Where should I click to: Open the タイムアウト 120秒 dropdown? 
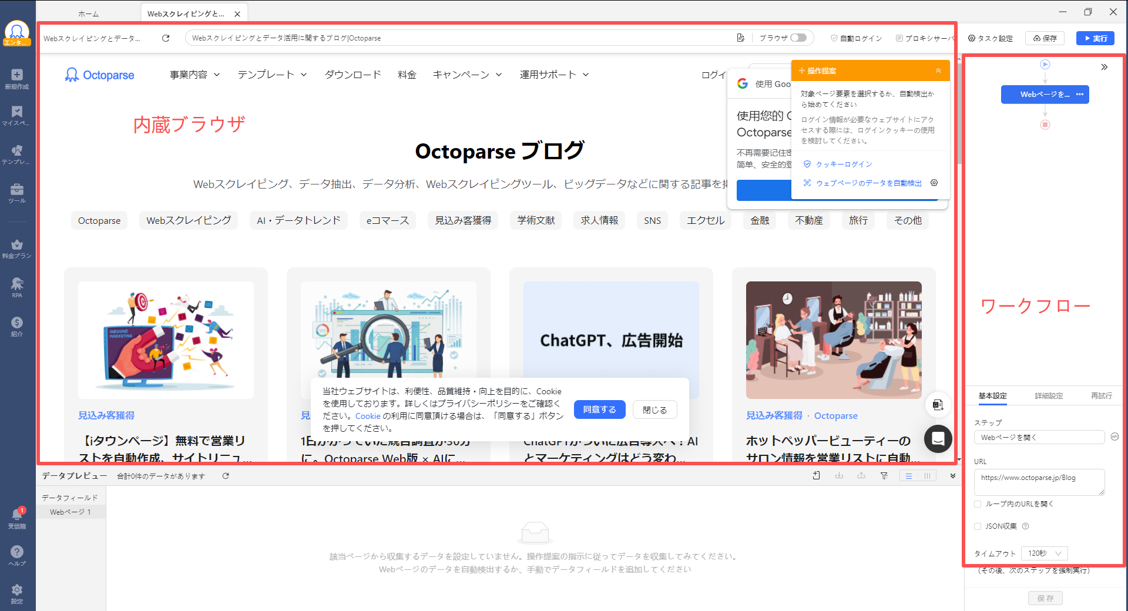click(1044, 553)
